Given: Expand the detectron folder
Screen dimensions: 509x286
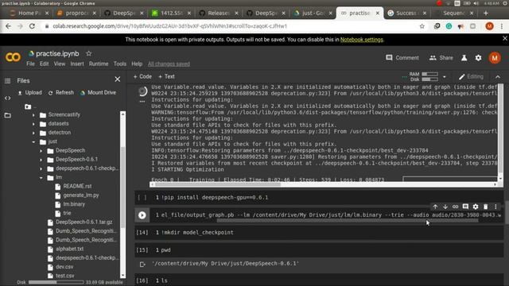Looking at the screenshot, I should coord(33,133).
